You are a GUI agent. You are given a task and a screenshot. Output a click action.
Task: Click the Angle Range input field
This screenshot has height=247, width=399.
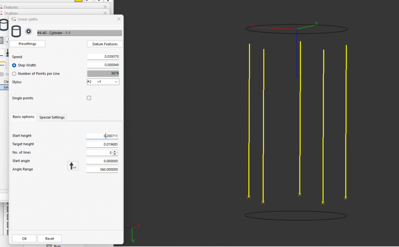102,170
